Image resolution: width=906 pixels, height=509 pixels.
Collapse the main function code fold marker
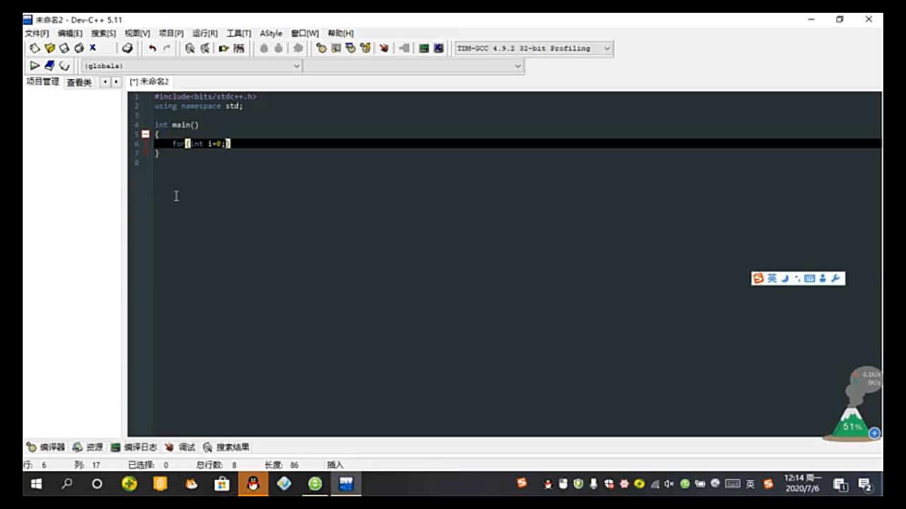pyautogui.click(x=144, y=134)
